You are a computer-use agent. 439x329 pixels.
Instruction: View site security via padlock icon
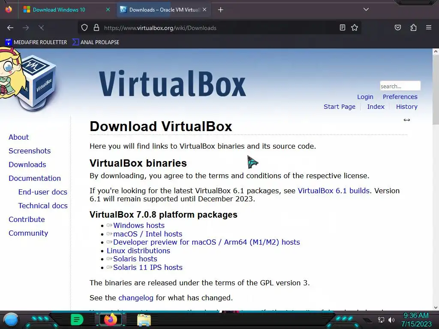click(96, 28)
